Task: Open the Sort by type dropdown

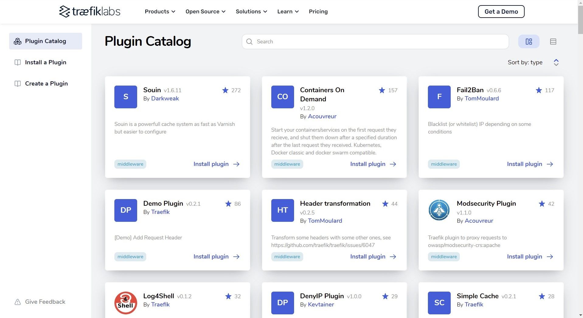Action: click(x=533, y=62)
